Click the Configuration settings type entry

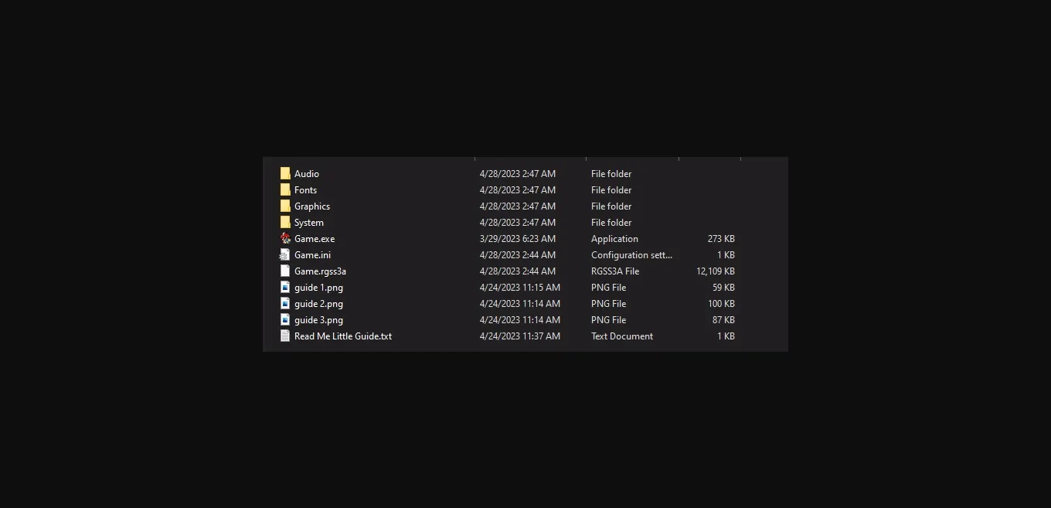tap(631, 255)
